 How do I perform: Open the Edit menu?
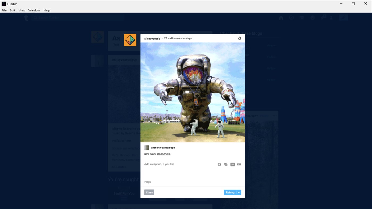pyautogui.click(x=12, y=10)
